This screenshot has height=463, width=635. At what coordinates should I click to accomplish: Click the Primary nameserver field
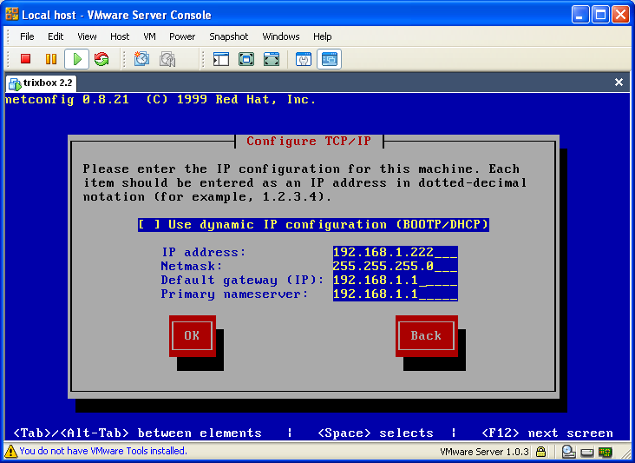(x=395, y=294)
